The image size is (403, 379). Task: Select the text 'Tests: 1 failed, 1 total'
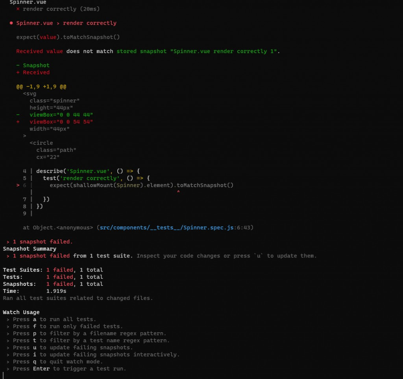pos(53,277)
